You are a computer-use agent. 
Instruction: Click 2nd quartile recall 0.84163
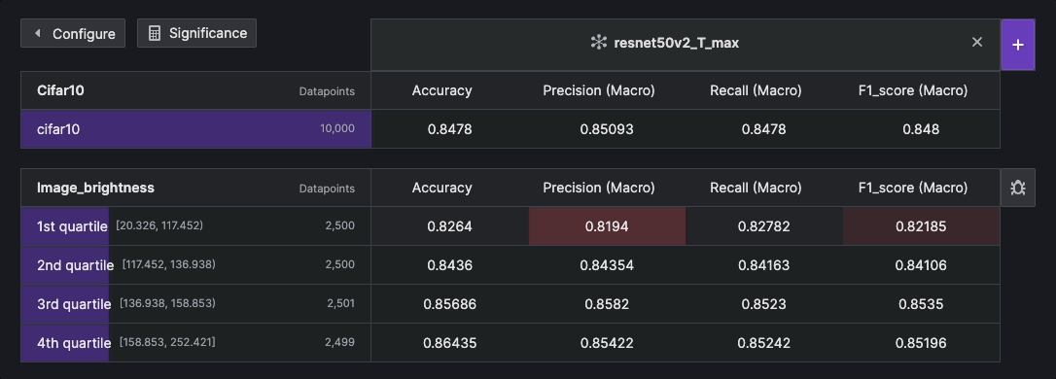tap(763, 265)
